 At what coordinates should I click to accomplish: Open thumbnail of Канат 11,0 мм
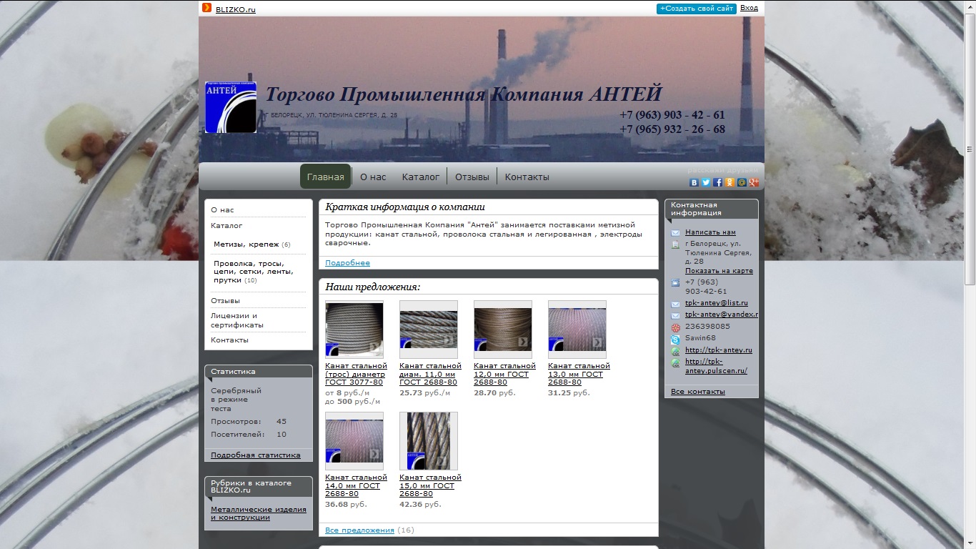pyautogui.click(x=429, y=330)
